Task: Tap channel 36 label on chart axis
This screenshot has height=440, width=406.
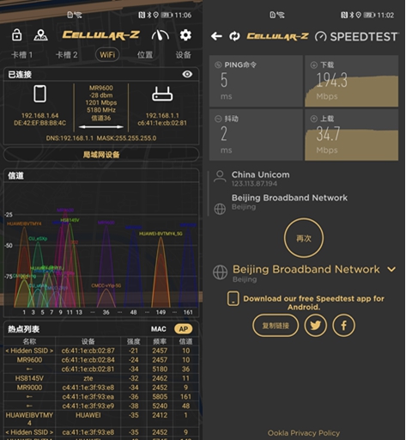Action: click(x=106, y=312)
